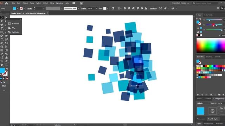Open control bar stroke color dropdown
Viewport: 225px width, 126px height.
24,8
